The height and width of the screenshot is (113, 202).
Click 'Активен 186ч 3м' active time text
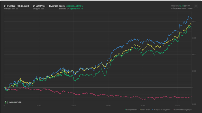coord(11,9)
